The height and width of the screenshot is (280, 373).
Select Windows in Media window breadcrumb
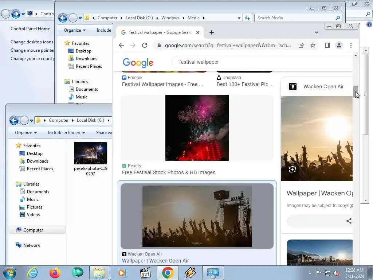[x=170, y=18]
